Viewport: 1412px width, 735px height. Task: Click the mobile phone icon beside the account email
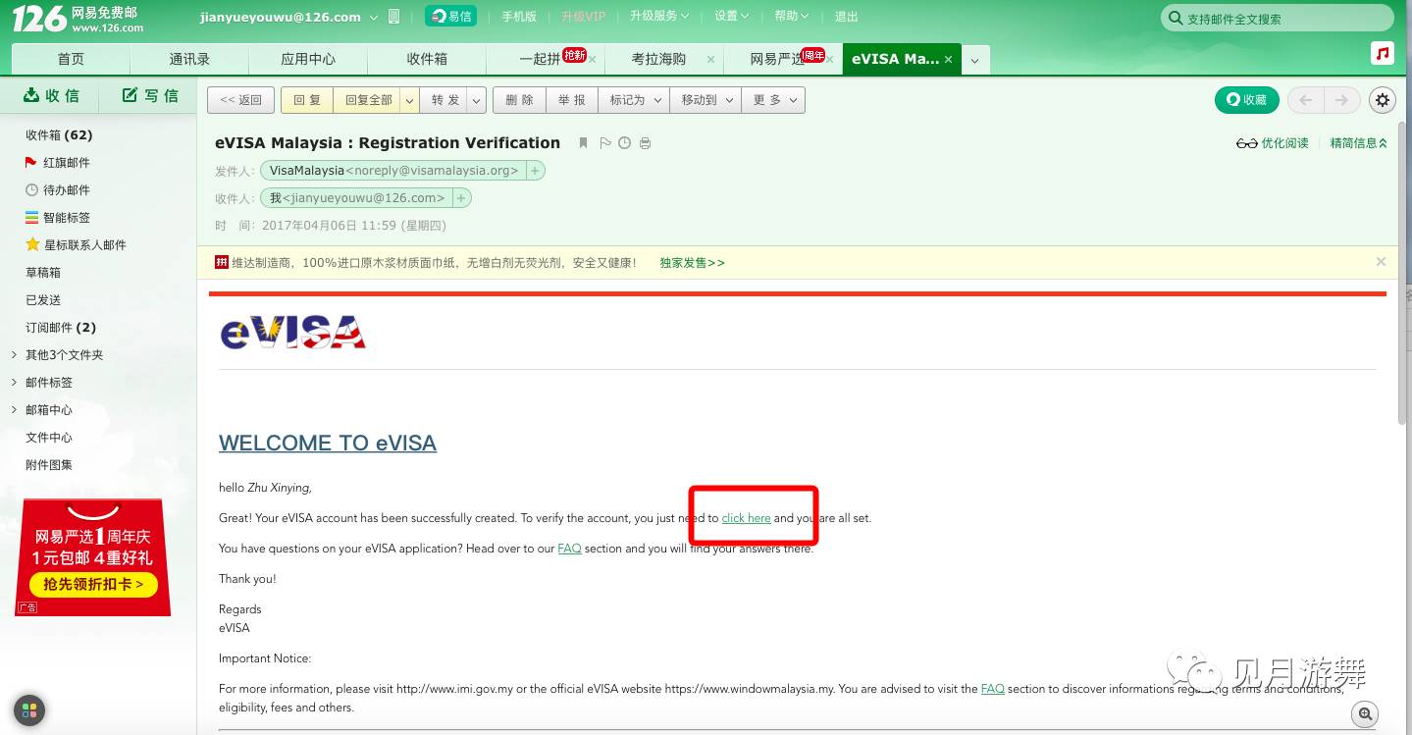pyautogui.click(x=394, y=16)
